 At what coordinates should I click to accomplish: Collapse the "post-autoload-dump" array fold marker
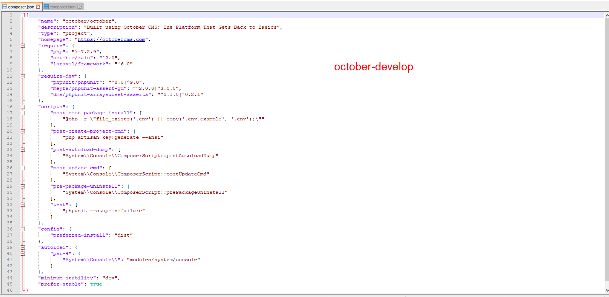[23, 149]
